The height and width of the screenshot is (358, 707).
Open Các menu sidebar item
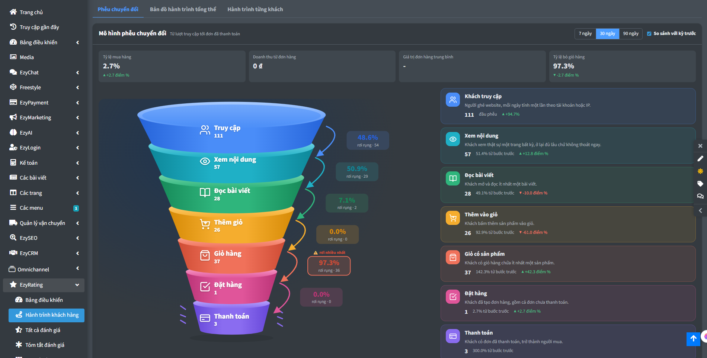pyautogui.click(x=44, y=207)
